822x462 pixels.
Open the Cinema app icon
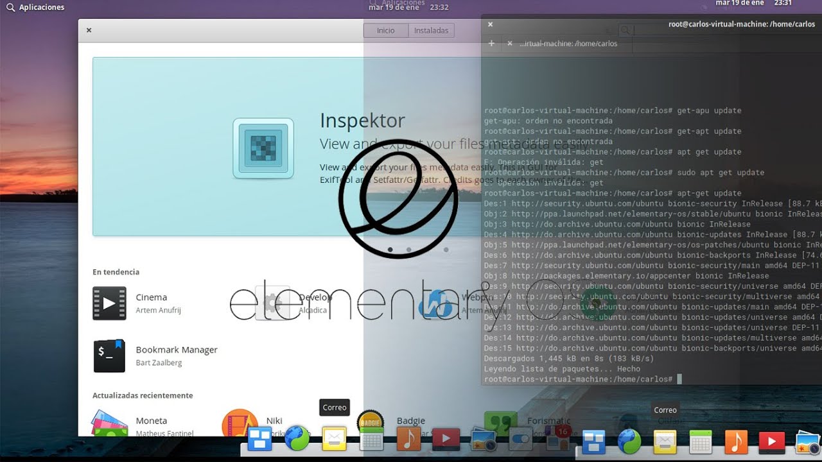click(x=109, y=304)
